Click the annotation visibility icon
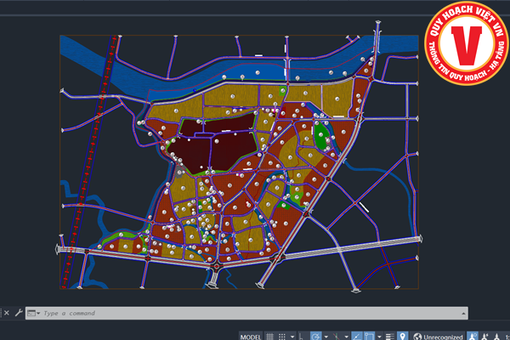This screenshot has height=340, width=510. click(x=473, y=337)
